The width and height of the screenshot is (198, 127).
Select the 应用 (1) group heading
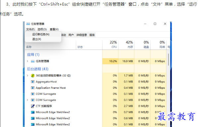pos(33,55)
